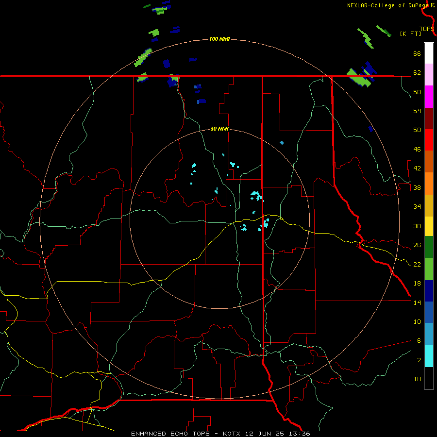Click the bright yellow legend swatch
The height and width of the screenshot is (437, 437).
pyautogui.click(x=429, y=226)
